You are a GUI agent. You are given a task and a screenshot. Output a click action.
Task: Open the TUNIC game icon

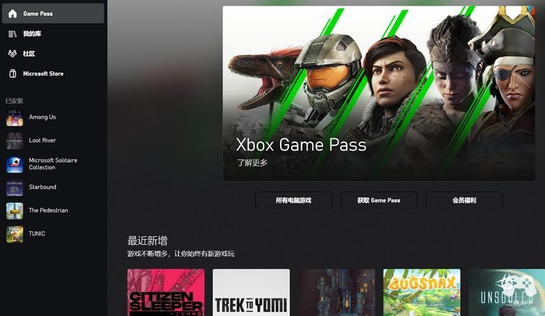pyautogui.click(x=15, y=234)
